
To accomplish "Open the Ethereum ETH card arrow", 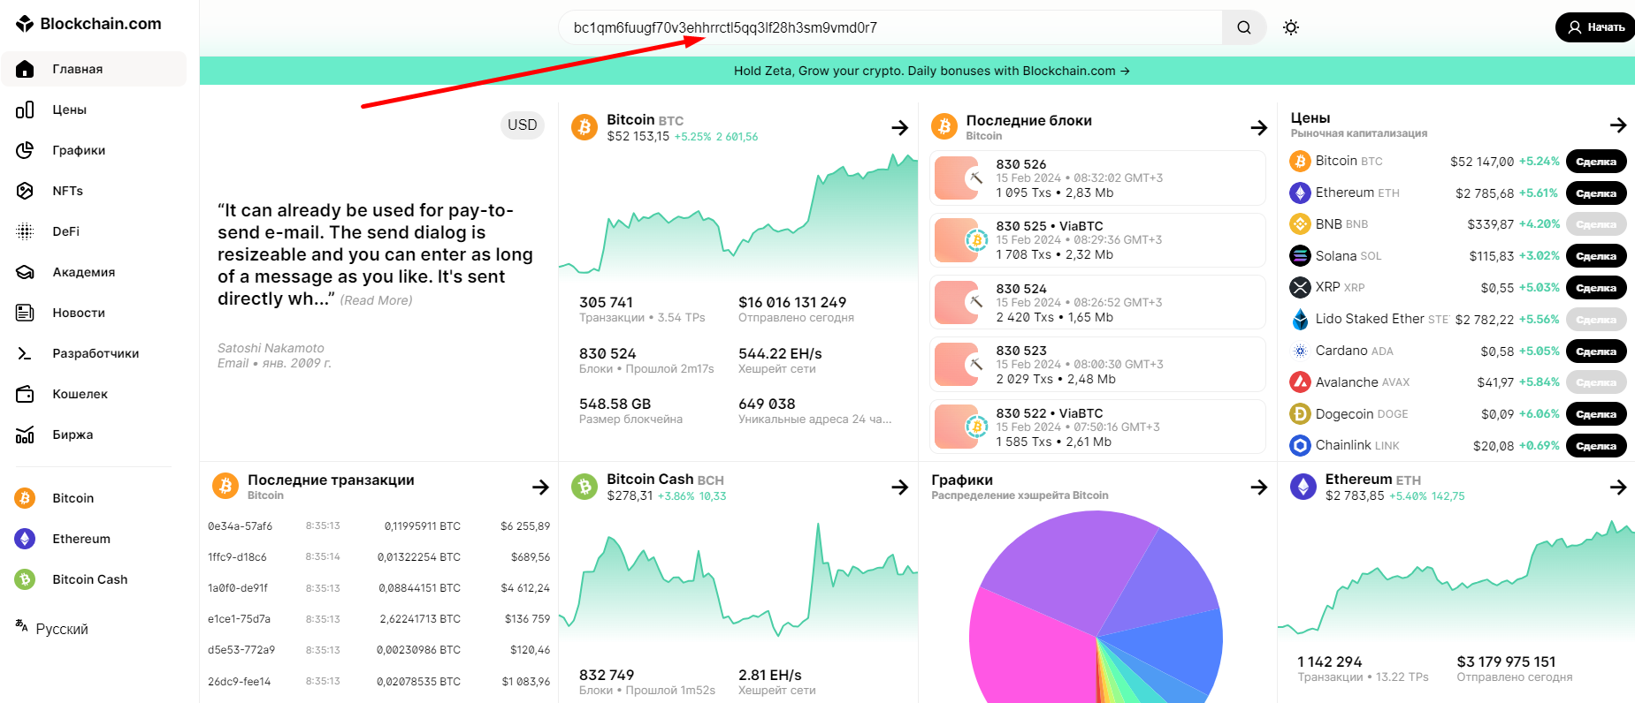I will pos(1618,487).
